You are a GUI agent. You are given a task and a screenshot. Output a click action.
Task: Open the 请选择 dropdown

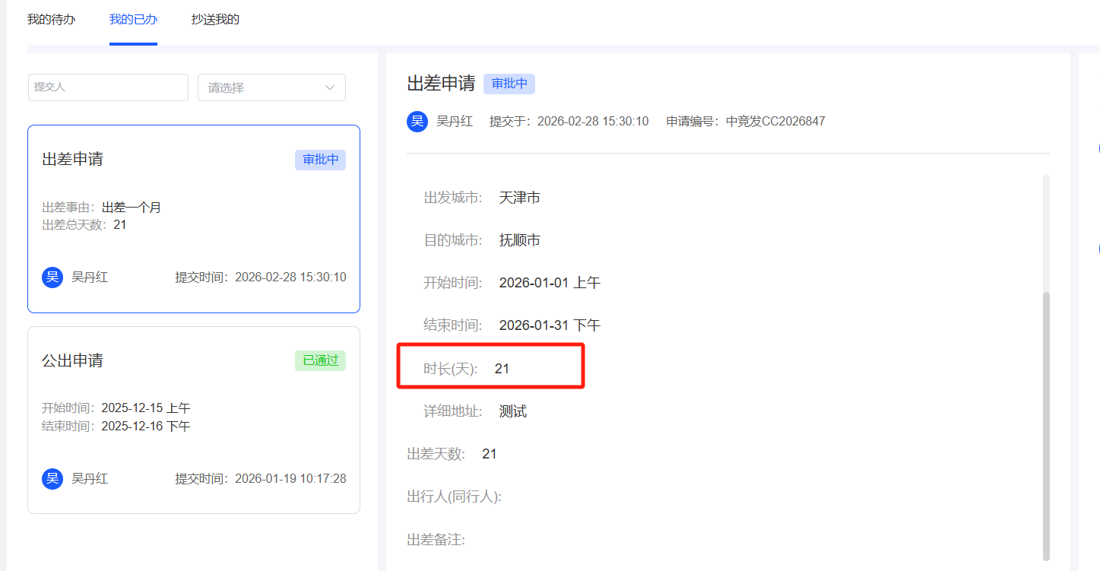point(271,87)
